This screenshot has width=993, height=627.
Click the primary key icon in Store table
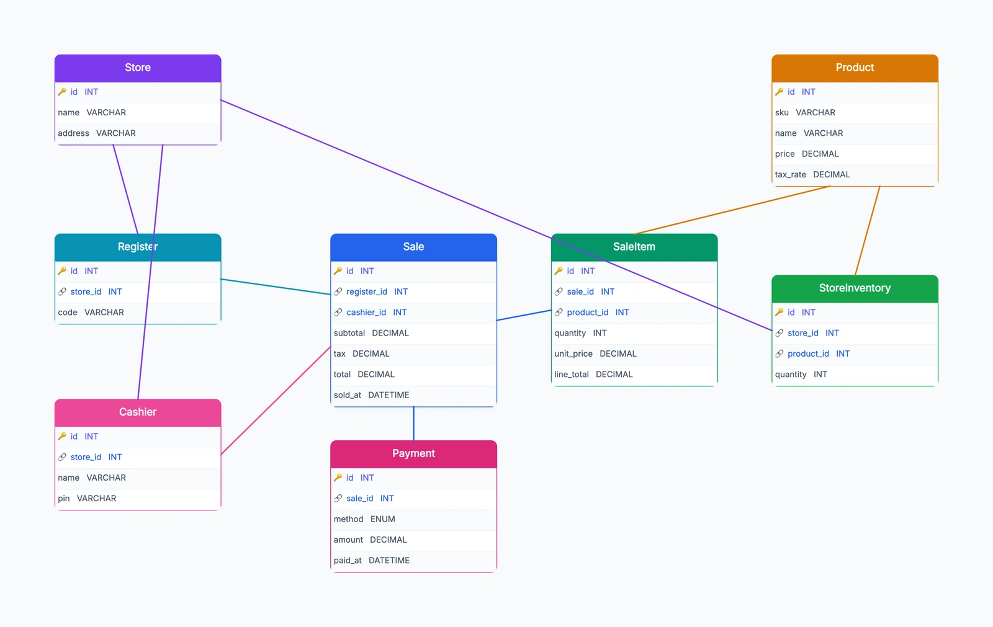62,92
